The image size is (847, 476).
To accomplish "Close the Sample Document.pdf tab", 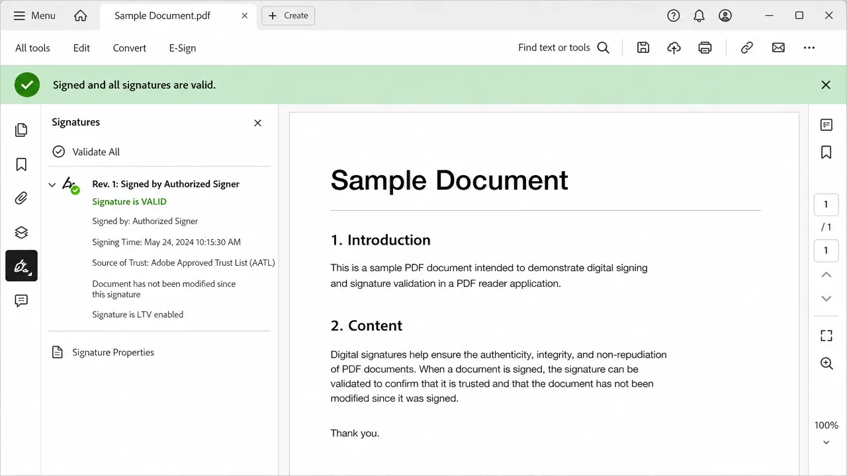I will [244, 15].
